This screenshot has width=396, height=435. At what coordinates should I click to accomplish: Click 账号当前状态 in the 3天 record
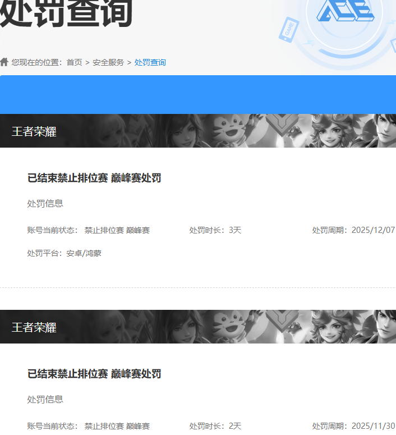[89, 230]
